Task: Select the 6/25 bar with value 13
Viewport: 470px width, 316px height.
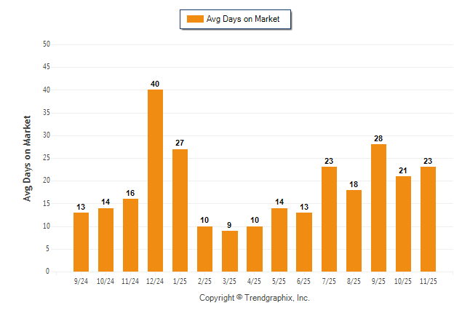Action: [x=304, y=242]
